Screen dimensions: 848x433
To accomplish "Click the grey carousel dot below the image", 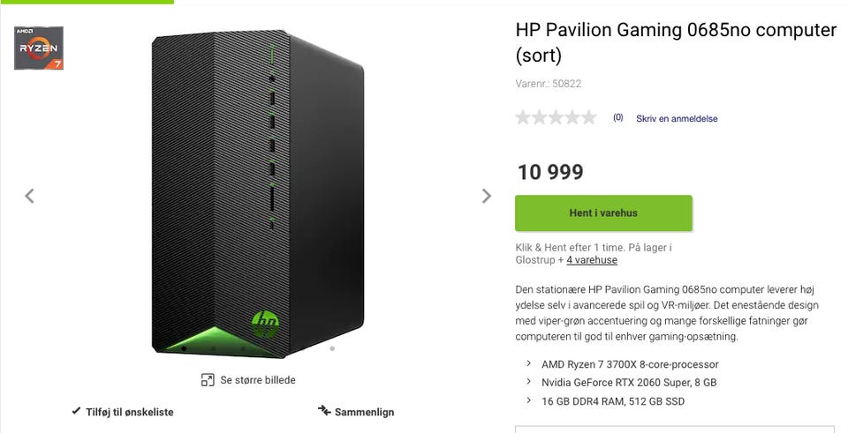I will [332, 348].
